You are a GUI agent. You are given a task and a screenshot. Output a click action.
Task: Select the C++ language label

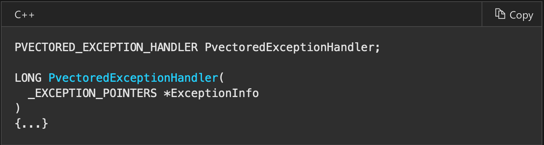25,15
